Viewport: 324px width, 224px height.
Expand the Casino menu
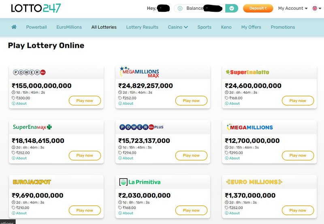178,27
